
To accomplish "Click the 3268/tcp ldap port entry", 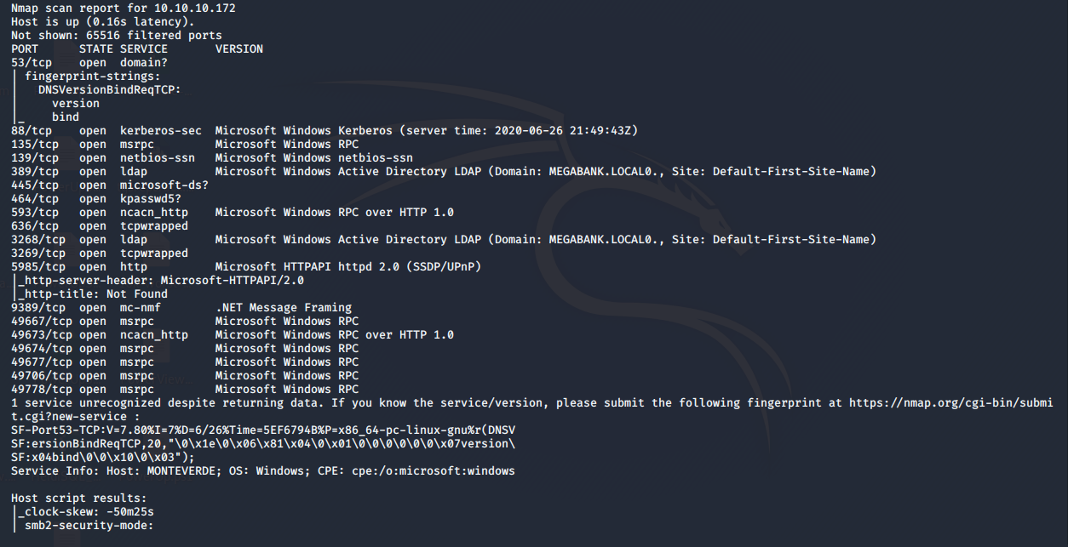I will 38,240.
